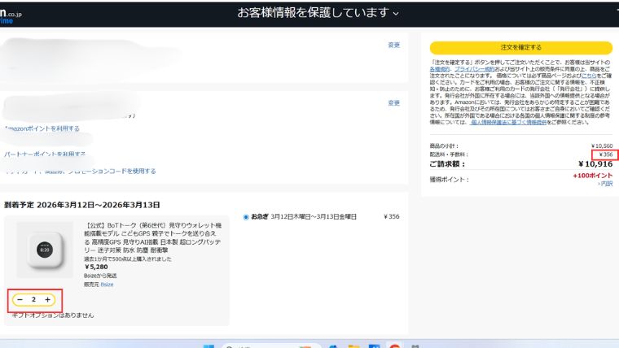
Task: Open パートナーポイントを利用する link
Action: [45, 154]
